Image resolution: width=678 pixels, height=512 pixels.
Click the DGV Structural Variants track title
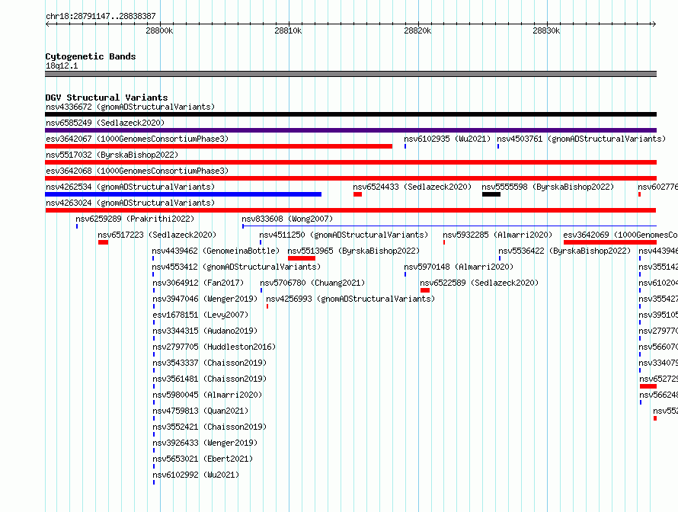[x=107, y=98]
